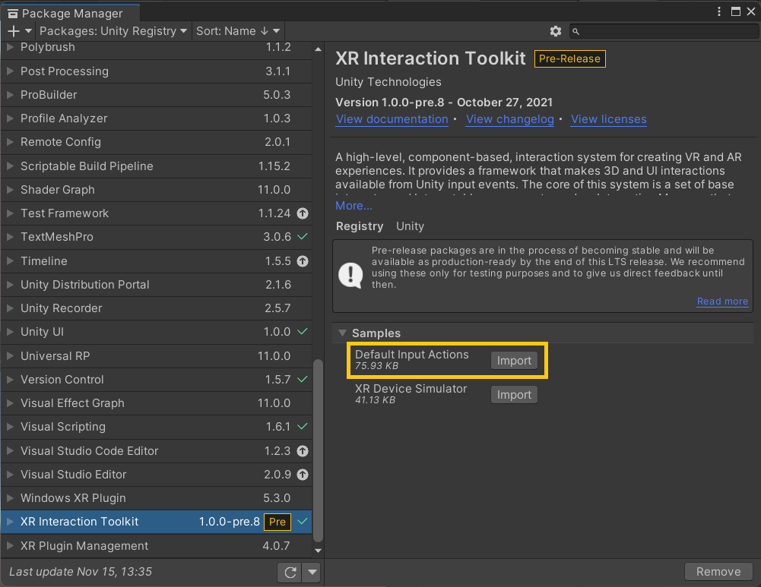Click the update arrow icon for Timeline
Image resolution: width=761 pixels, height=587 pixels.
tap(303, 261)
